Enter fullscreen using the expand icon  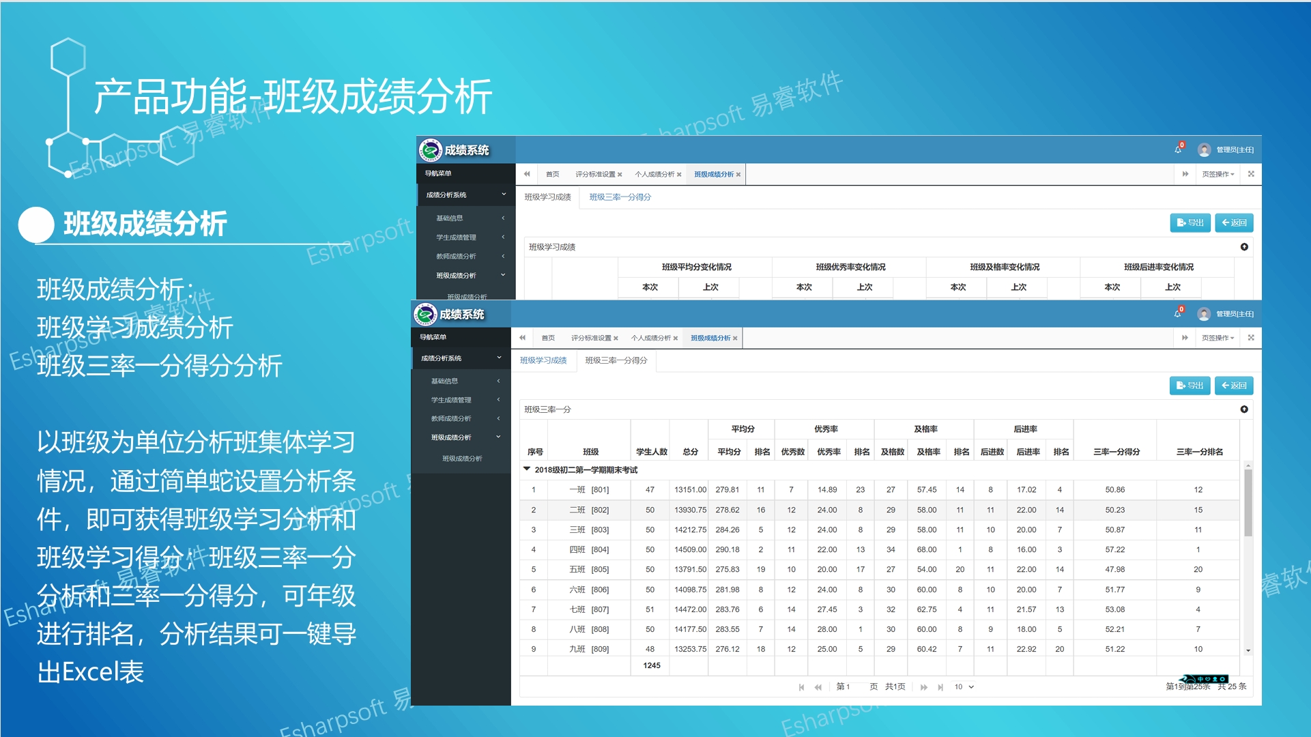click(x=1251, y=337)
